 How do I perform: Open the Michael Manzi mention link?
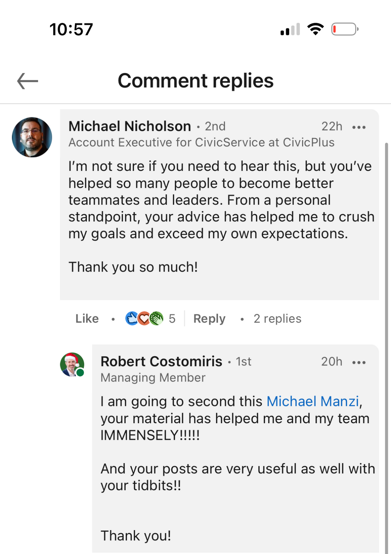[x=313, y=401]
